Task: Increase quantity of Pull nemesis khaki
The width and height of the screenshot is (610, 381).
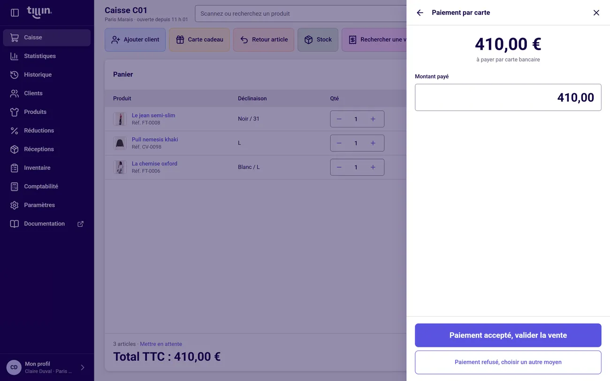Action: tap(373, 143)
